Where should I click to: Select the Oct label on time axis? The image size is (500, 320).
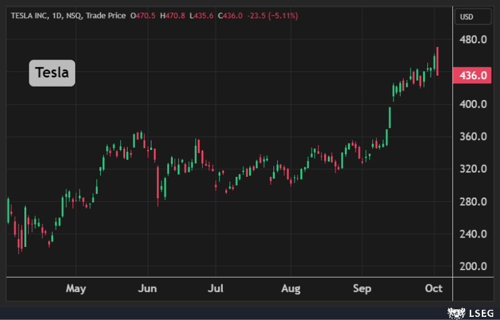(434, 289)
